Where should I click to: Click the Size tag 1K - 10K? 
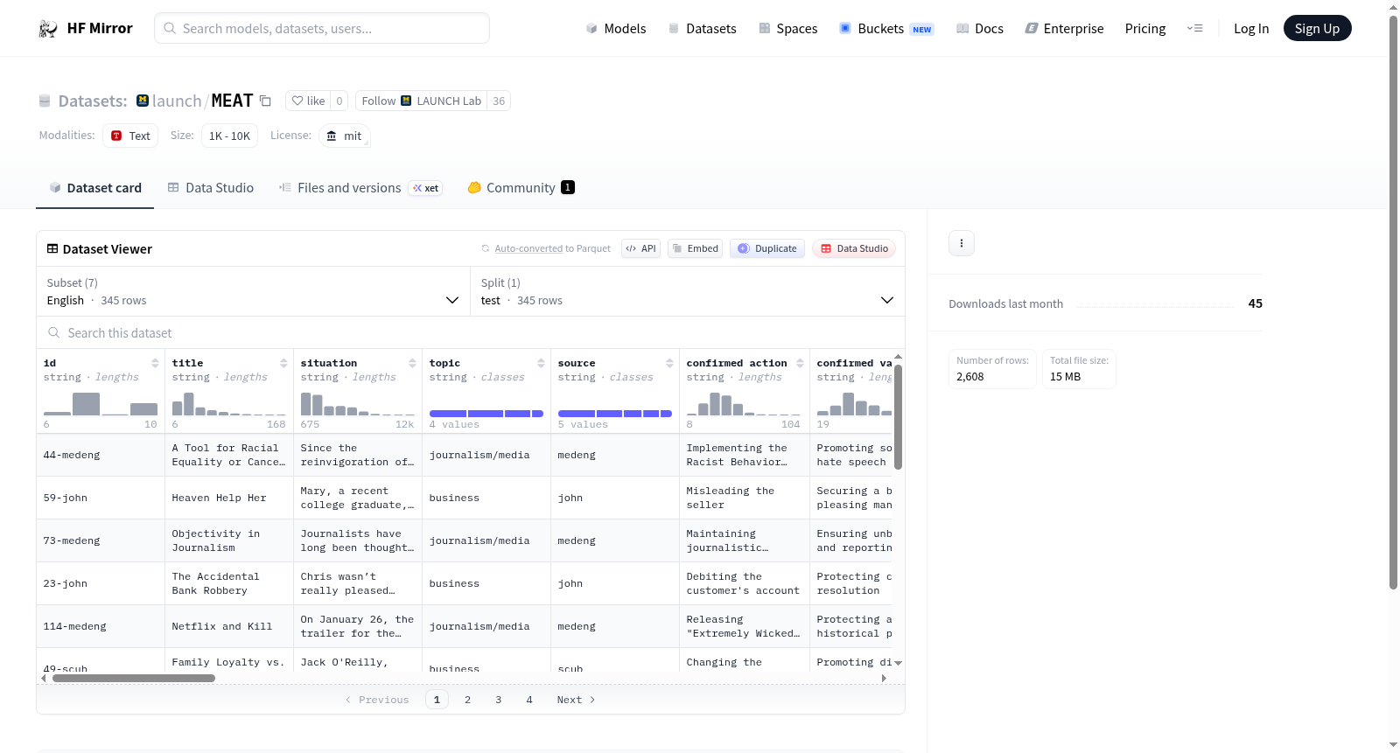[x=229, y=136]
